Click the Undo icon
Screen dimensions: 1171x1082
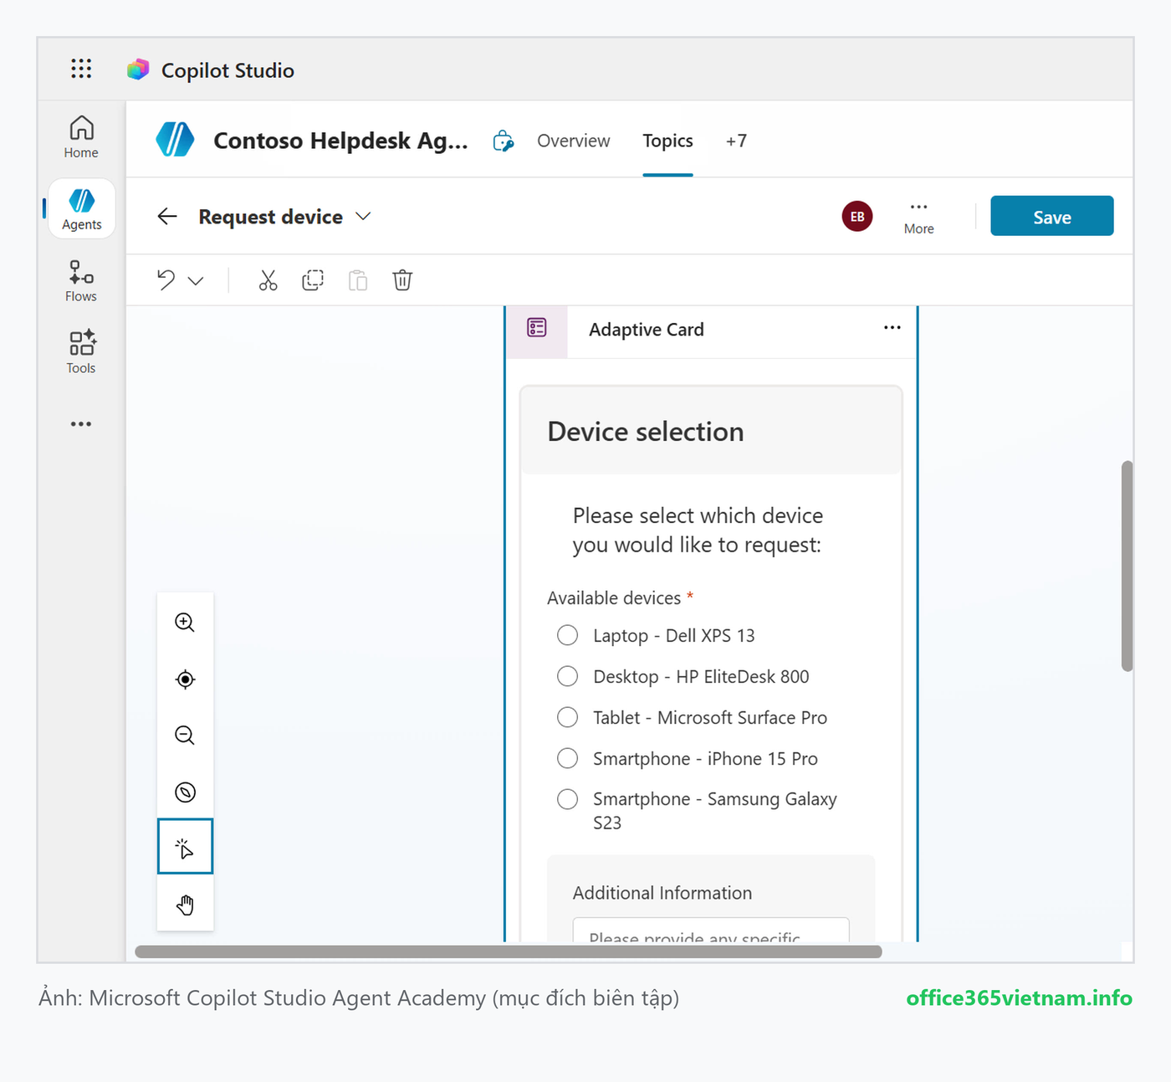pos(166,280)
